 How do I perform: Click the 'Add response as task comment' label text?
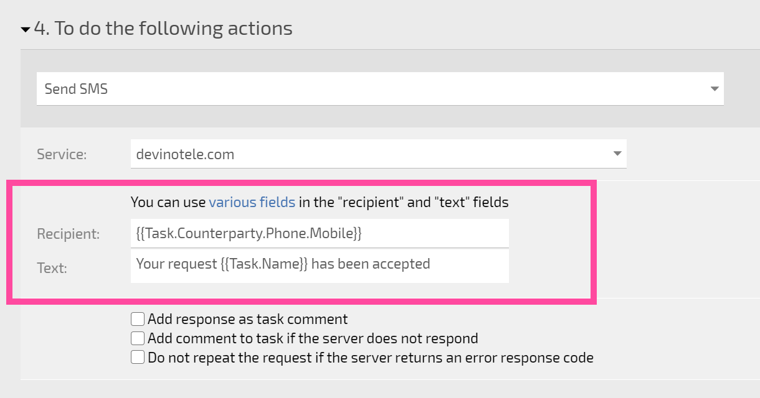248,320
